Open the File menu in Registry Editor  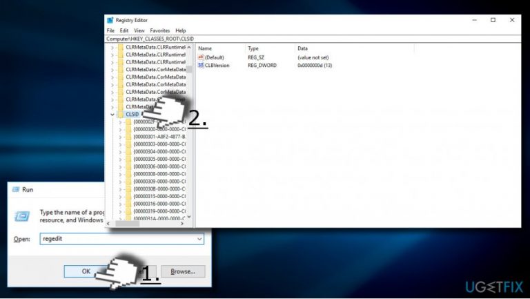(110, 30)
